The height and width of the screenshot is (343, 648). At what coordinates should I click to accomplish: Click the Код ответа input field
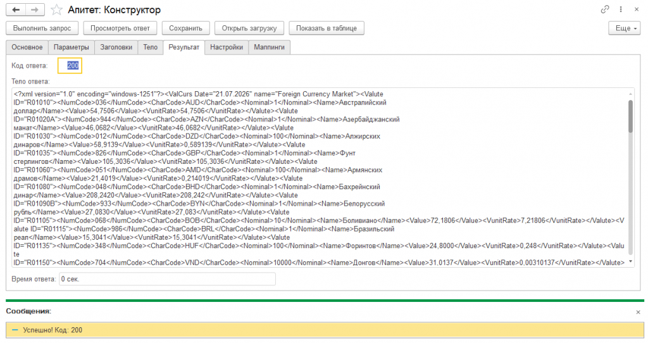coord(70,65)
